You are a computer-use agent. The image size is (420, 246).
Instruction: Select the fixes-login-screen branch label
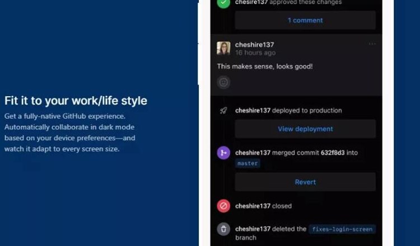(x=342, y=229)
